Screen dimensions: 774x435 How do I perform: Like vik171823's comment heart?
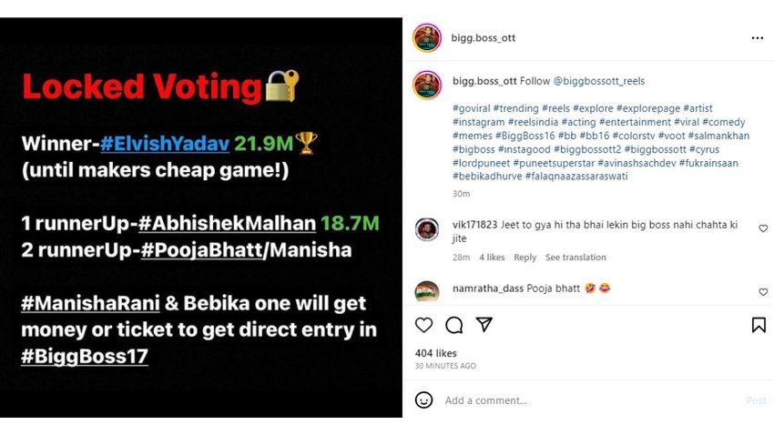(x=763, y=228)
